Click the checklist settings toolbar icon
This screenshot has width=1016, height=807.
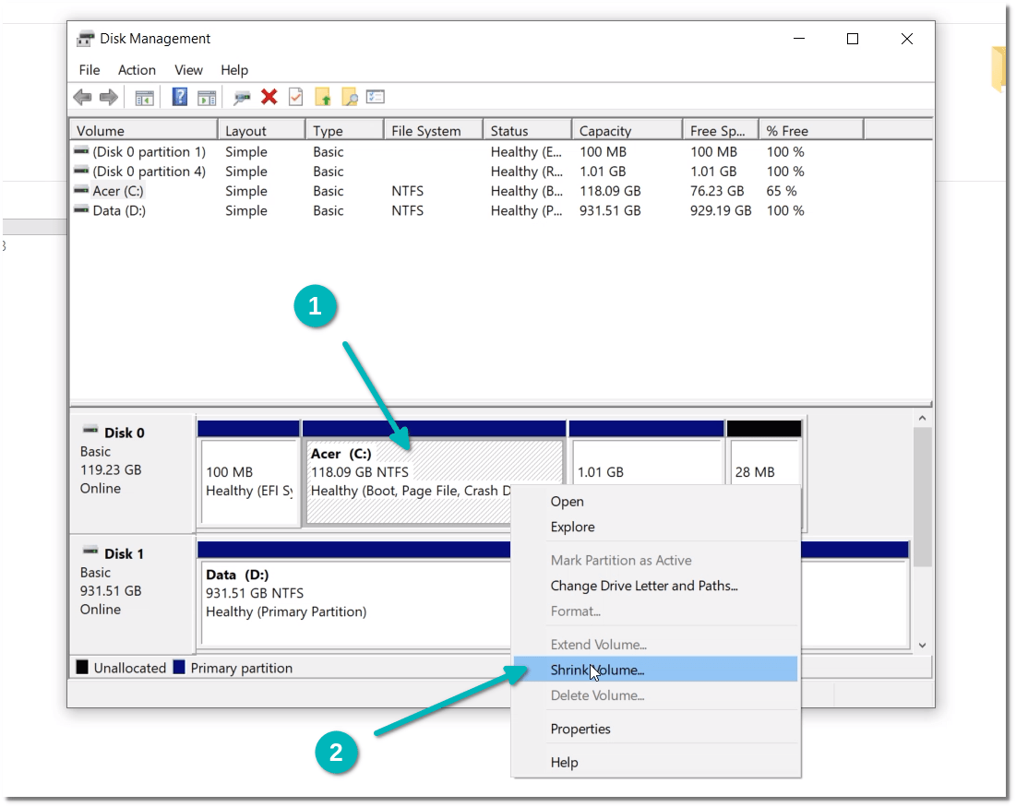pos(375,97)
